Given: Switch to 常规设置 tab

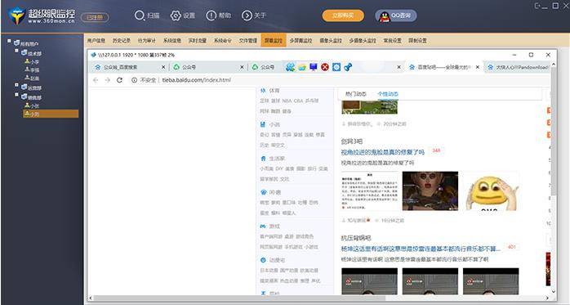Looking at the screenshot, I should (392, 40).
